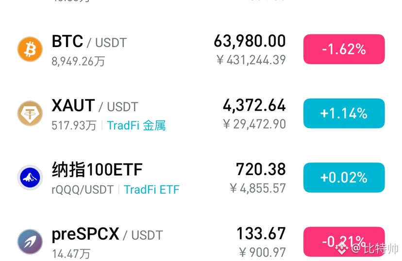Tap the 720.38 price for 纳指100ETF
This screenshot has width=402, height=261.
point(261,169)
